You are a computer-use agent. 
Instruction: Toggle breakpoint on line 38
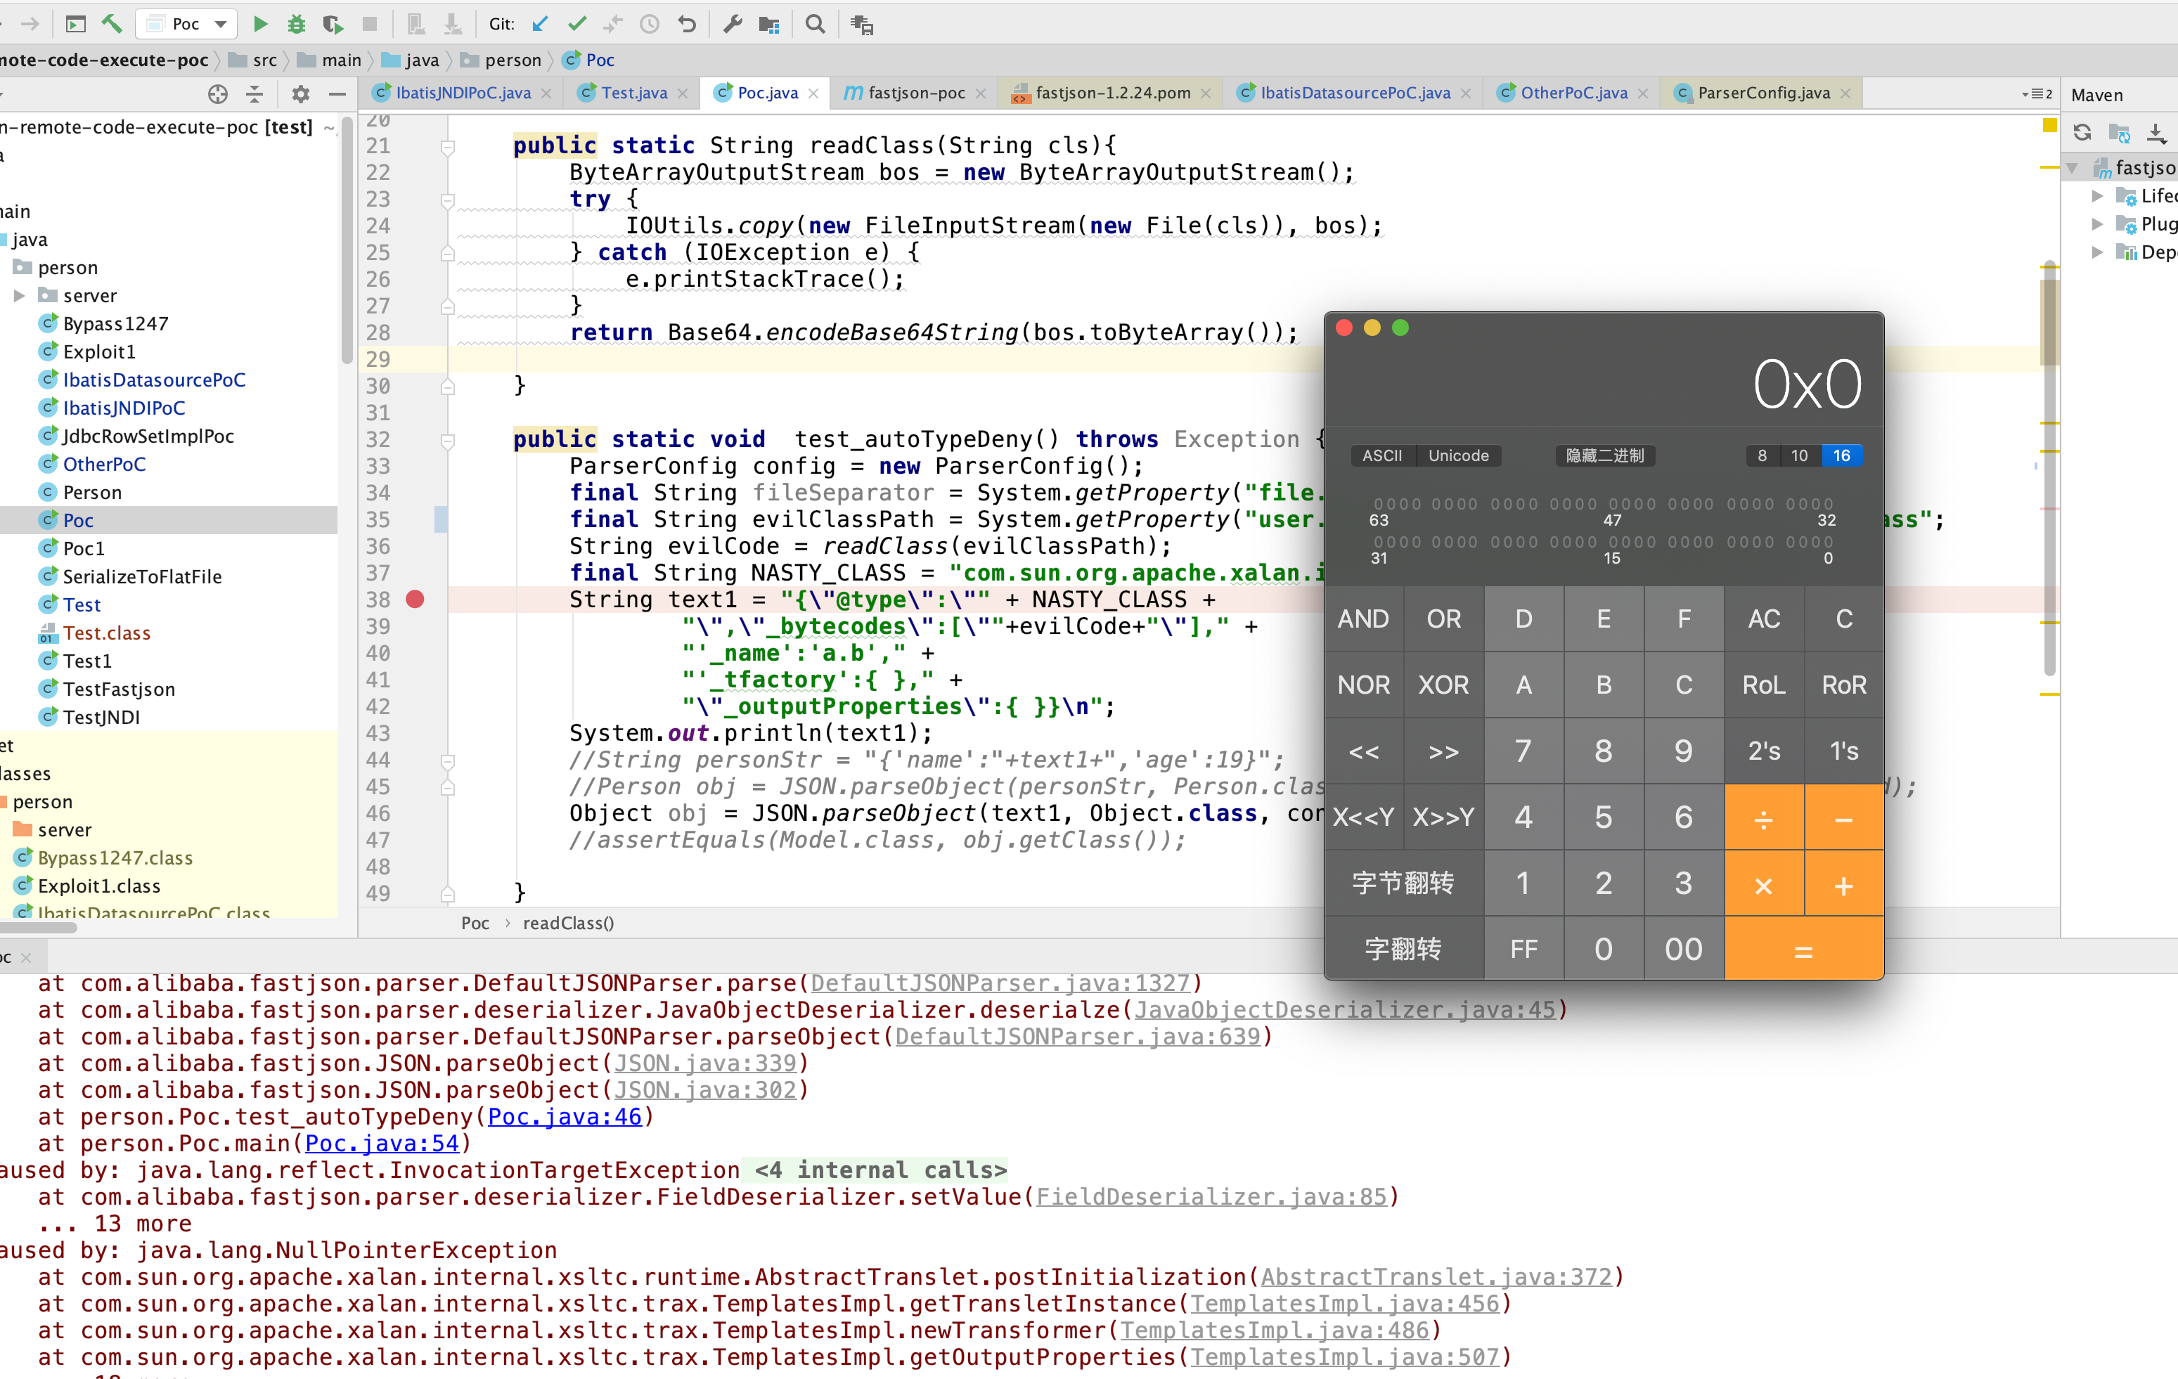tap(415, 600)
